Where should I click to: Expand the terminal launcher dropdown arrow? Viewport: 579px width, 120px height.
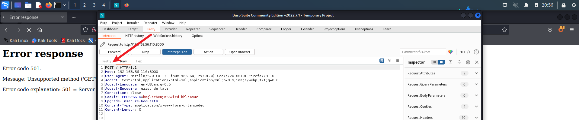point(65,5)
